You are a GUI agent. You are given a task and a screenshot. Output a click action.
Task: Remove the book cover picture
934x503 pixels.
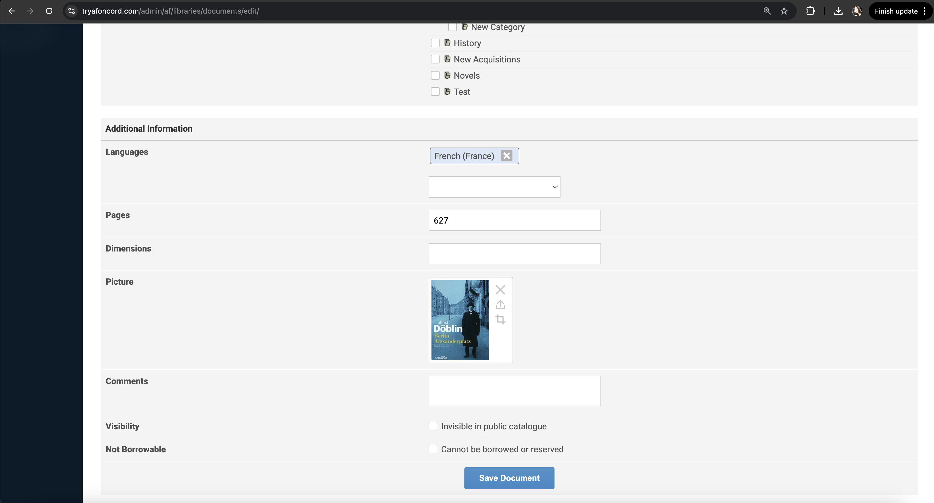[x=500, y=289]
